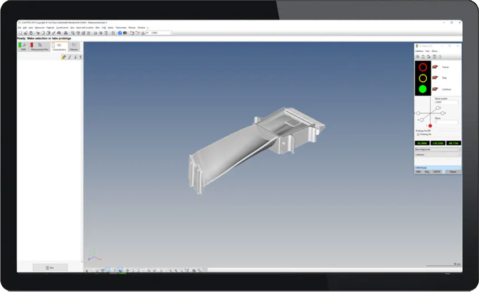Click the red Cancel light in traffic light

(423, 67)
